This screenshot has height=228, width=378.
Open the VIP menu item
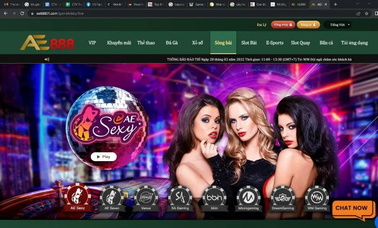point(92,43)
